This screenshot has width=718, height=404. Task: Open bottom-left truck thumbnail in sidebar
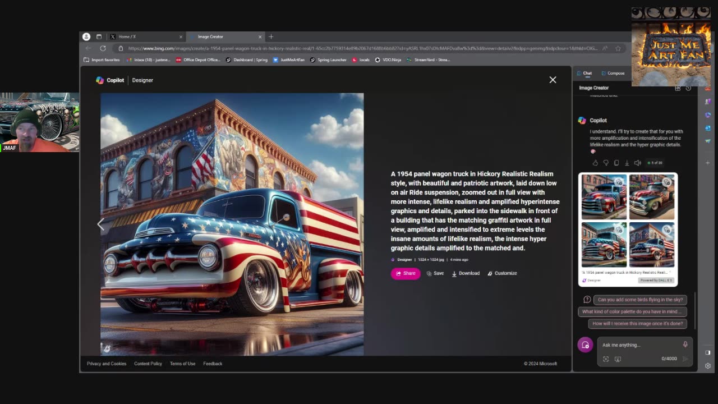[x=604, y=245]
